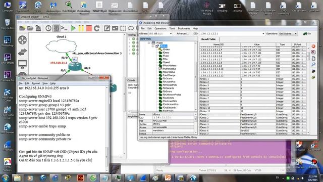Image resolution: width=323 pixels, height=182 pixels.
Task: Select draw rectangle icon in GNS3 toolbar
Action: click(x=123, y=28)
